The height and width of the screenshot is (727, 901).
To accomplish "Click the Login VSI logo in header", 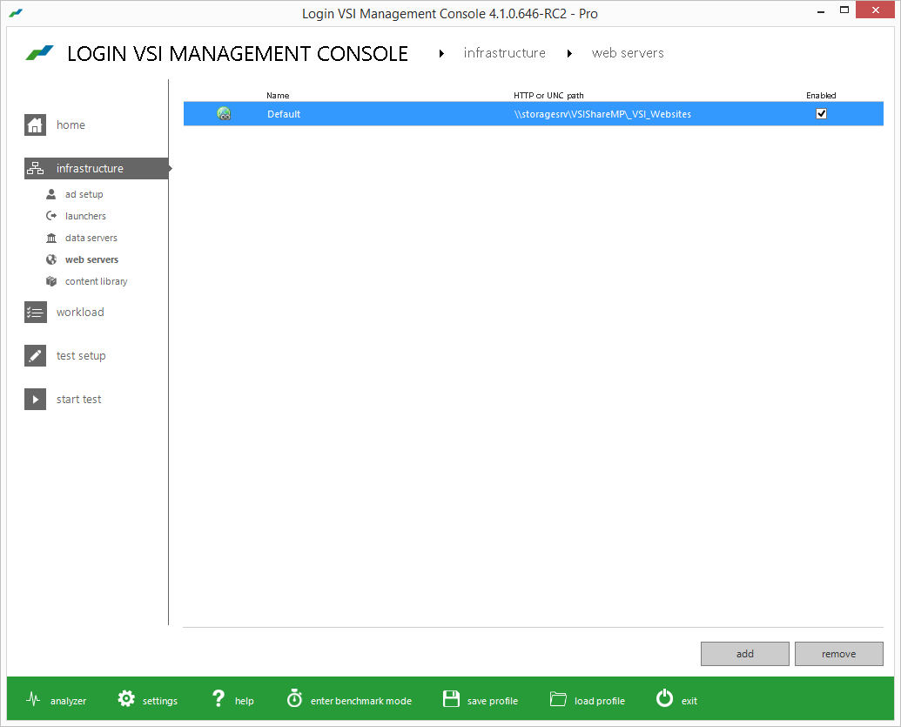I will pyautogui.click(x=40, y=53).
